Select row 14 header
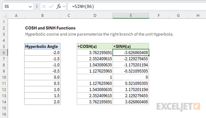 4,102
